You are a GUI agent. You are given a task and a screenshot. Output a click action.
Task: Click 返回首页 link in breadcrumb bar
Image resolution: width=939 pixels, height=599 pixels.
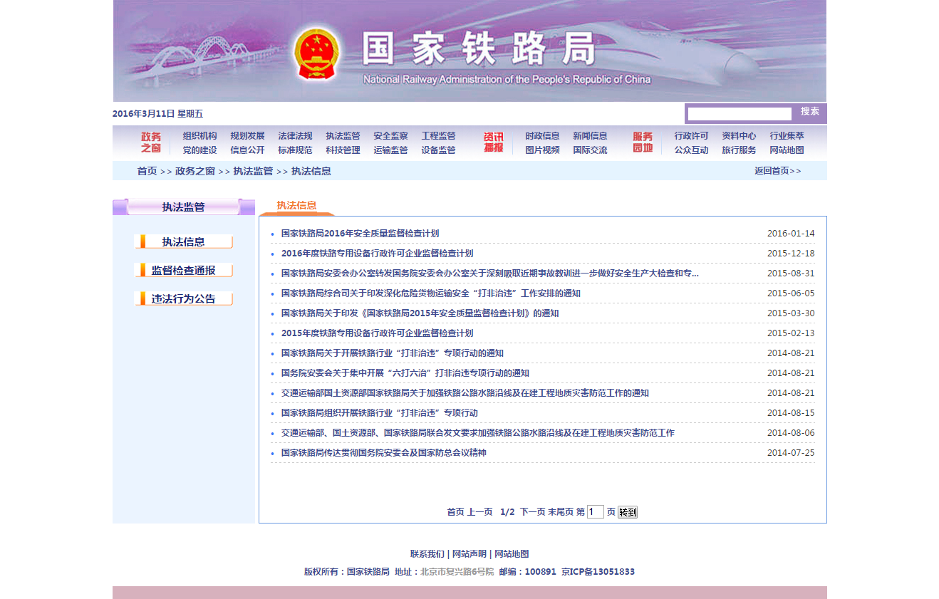[777, 171]
